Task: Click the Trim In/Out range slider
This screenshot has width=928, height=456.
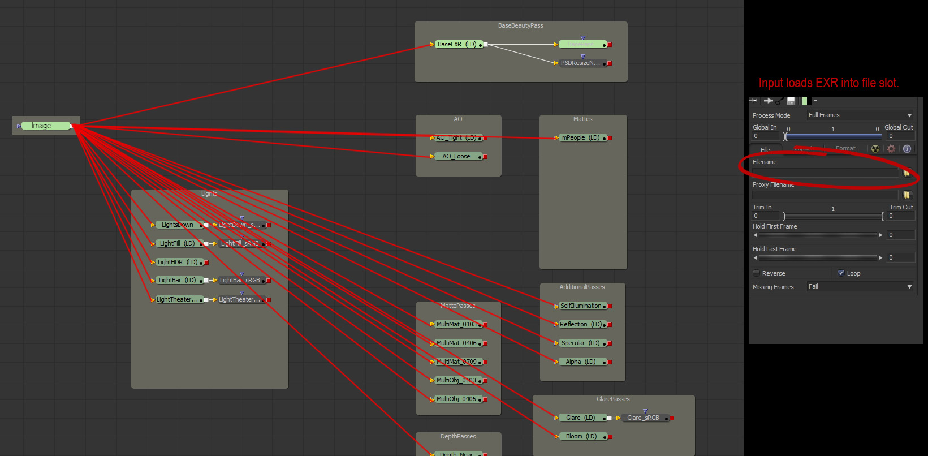Action: pos(834,216)
